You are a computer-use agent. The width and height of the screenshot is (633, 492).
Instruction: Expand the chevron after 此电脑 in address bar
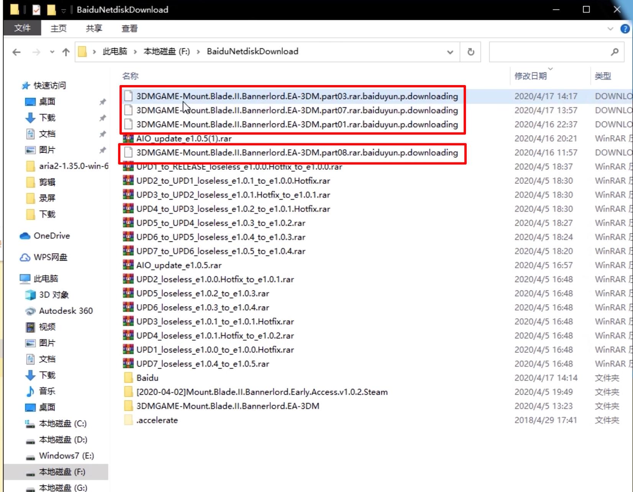click(x=135, y=52)
